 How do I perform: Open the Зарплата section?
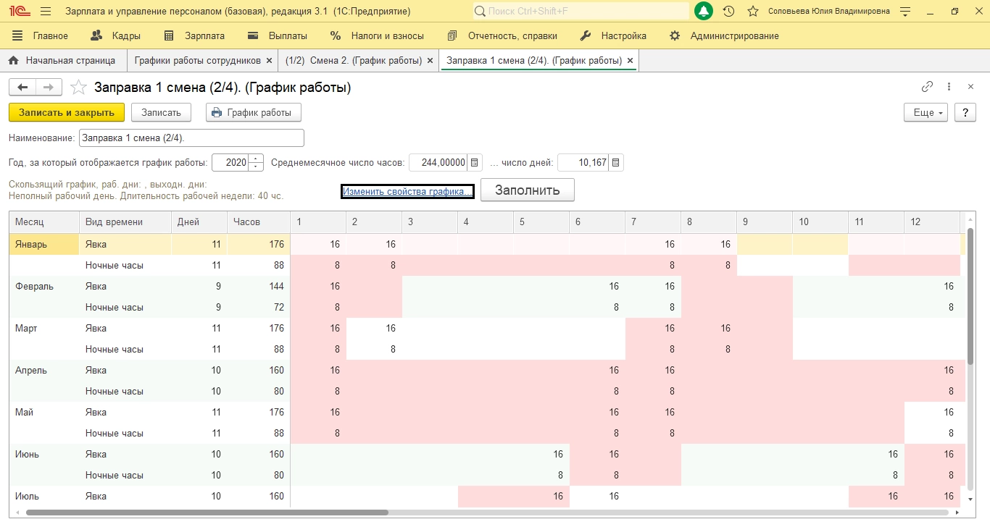[x=194, y=35]
